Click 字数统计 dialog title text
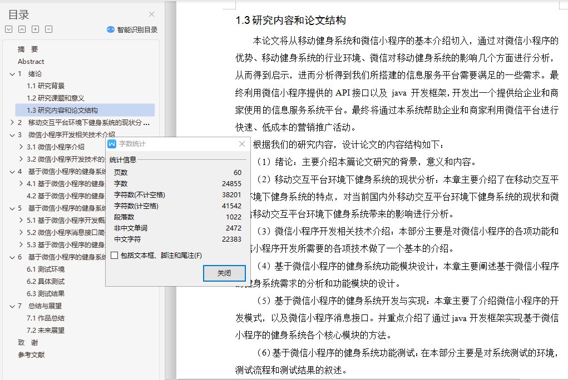The image size is (568, 380). 132,144
